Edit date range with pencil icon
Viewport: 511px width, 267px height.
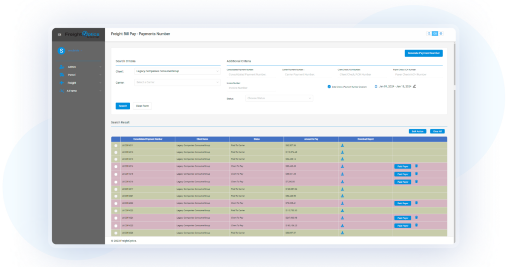tap(415, 86)
